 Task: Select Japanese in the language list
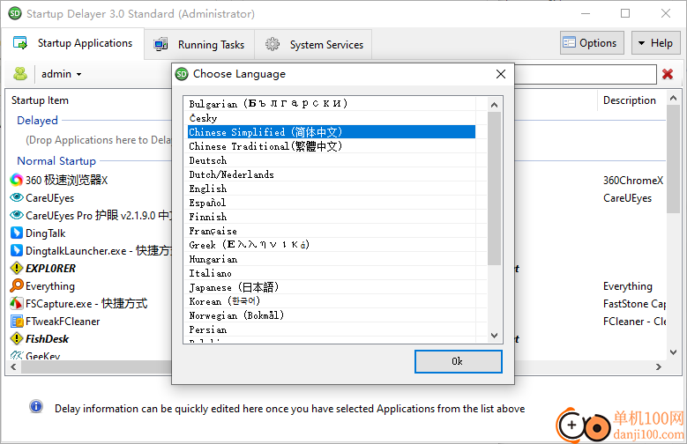332,287
